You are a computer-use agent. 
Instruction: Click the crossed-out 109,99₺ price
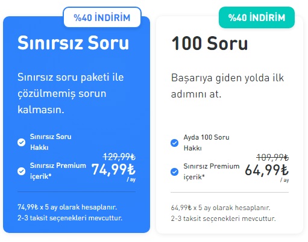(272, 157)
